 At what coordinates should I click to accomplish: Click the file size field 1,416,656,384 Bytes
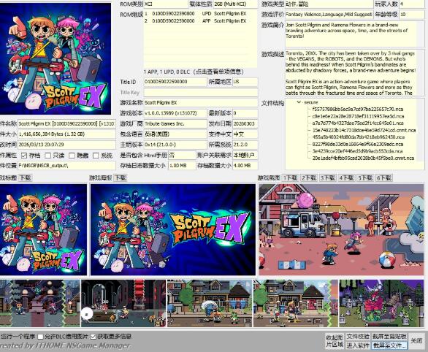pyautogui.click(x=66, y=134)
